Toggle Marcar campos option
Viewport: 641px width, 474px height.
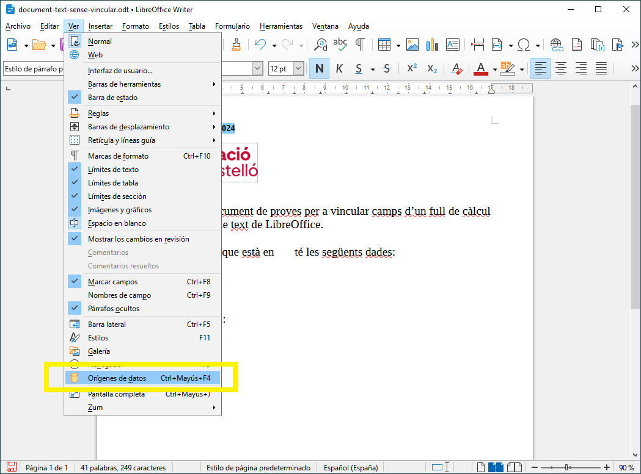142,281
